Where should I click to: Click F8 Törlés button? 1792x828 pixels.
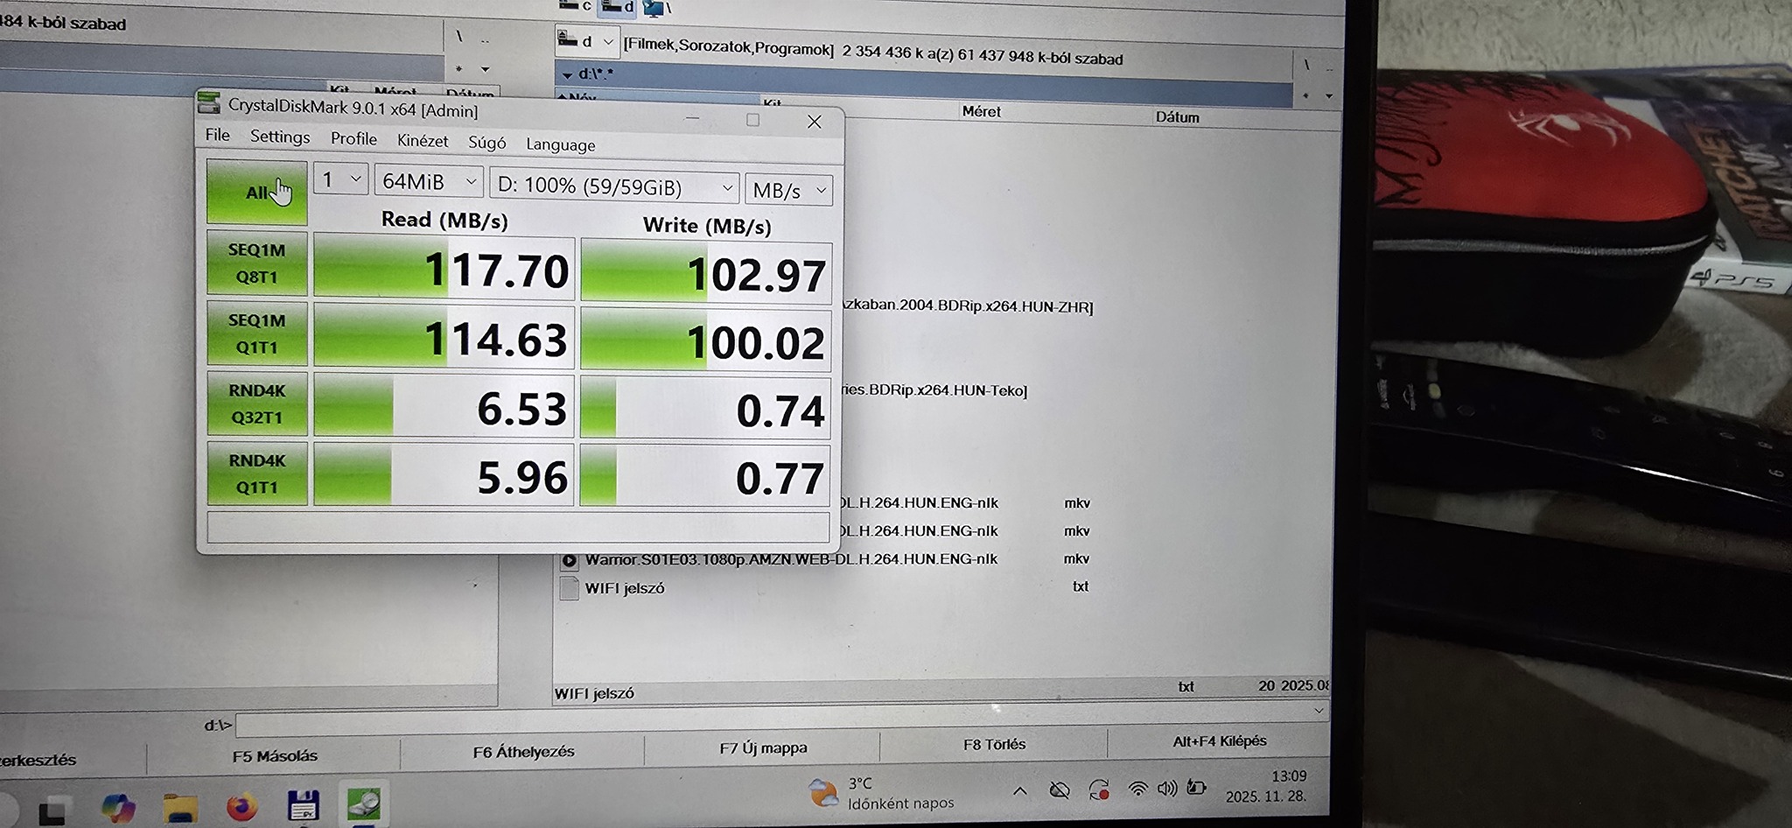click(994, 745)
